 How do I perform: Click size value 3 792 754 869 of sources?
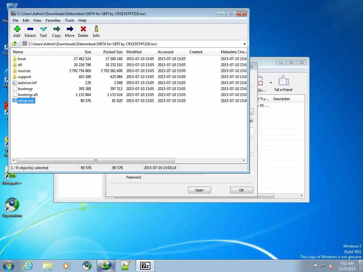(x=80, y=71)
